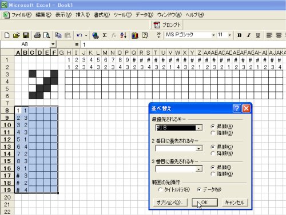This screenshot has width=286, height=215.
Task: Open the Chart Wizard icon
Action: pyautogui.click(x=135, y=35)
